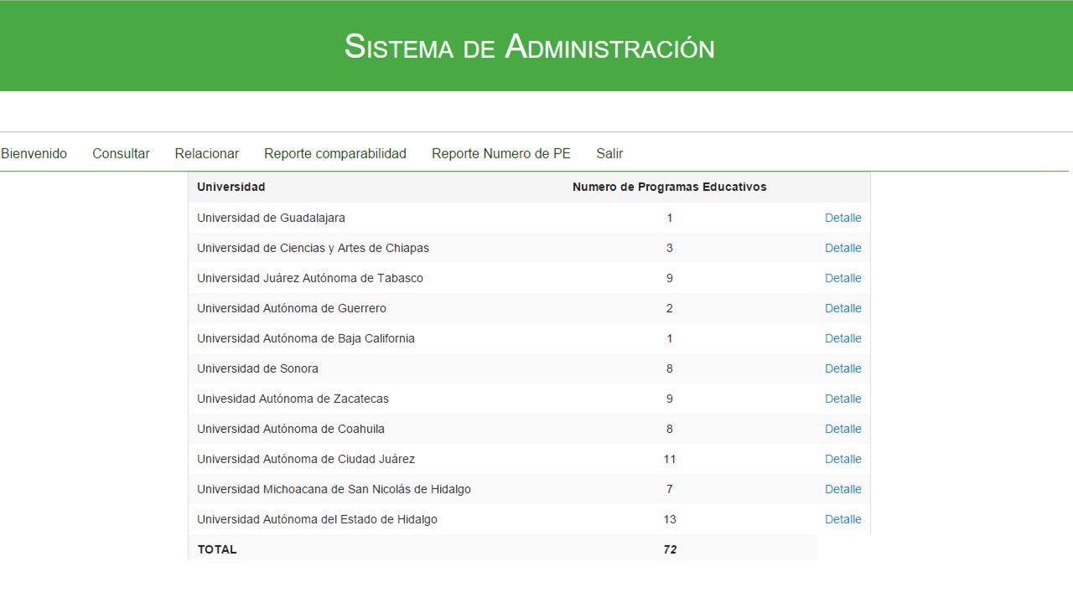Click the Sistema de Administración page title
Viewport: 1073px width, 603px height.
pos(530,46)
